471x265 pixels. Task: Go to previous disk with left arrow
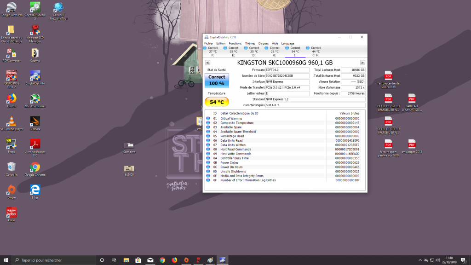(207, 63)
